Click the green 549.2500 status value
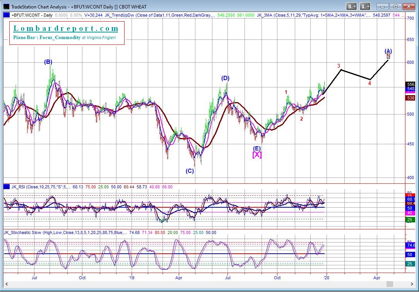Screen dimensions: 419x292 pyautogui.click(x=226, y=15)
